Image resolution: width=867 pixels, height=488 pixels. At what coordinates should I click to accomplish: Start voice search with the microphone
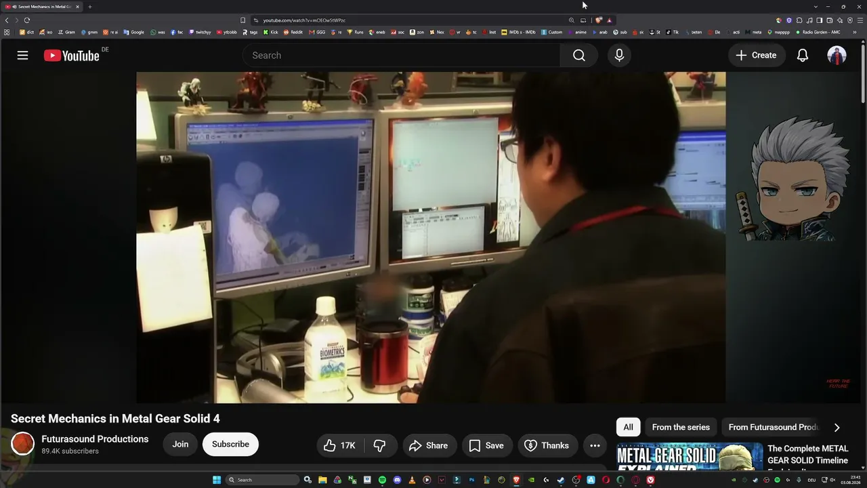[x=619, y=56]
